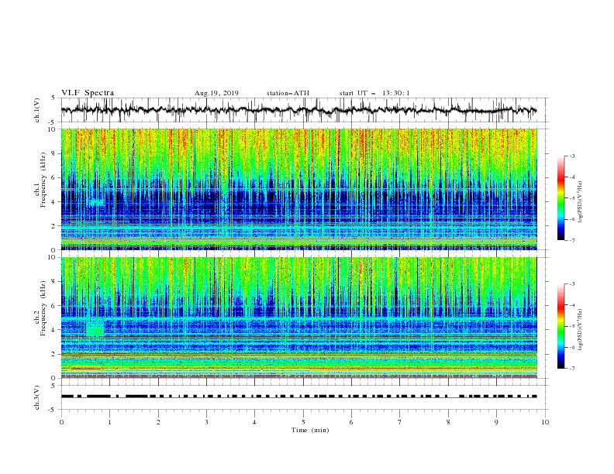Click the ch.2 spectrogram panel

(298, 318)
